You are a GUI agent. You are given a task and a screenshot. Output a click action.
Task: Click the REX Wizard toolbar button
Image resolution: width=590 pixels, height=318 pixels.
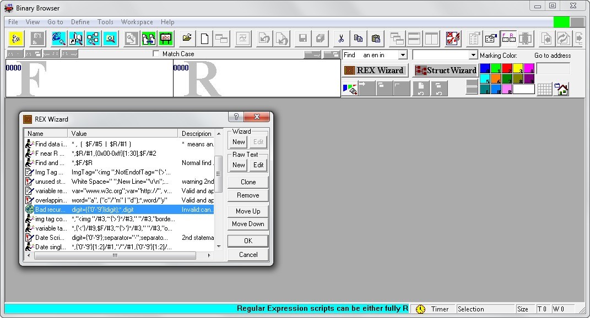(375, 70)
